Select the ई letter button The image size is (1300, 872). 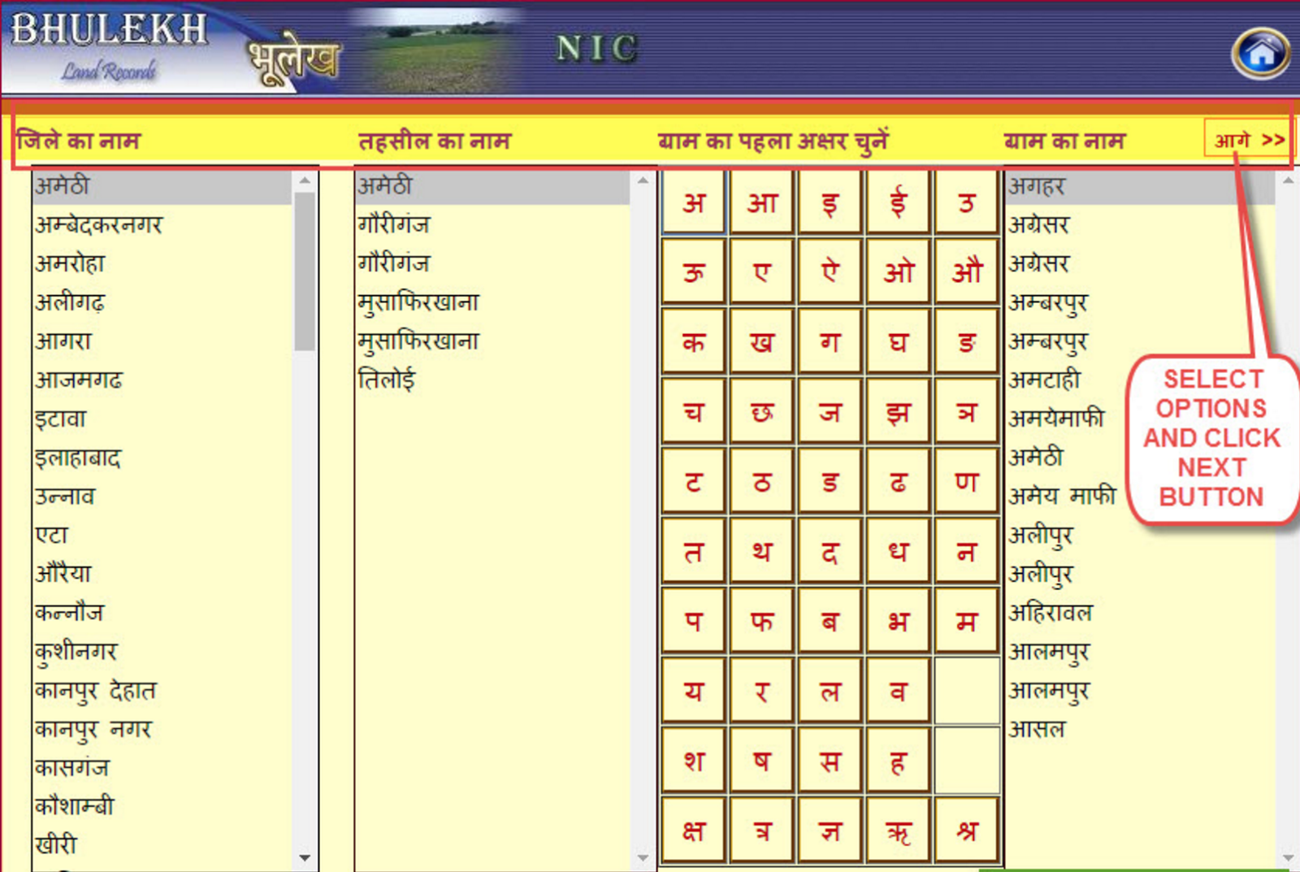tap(898, 202)
